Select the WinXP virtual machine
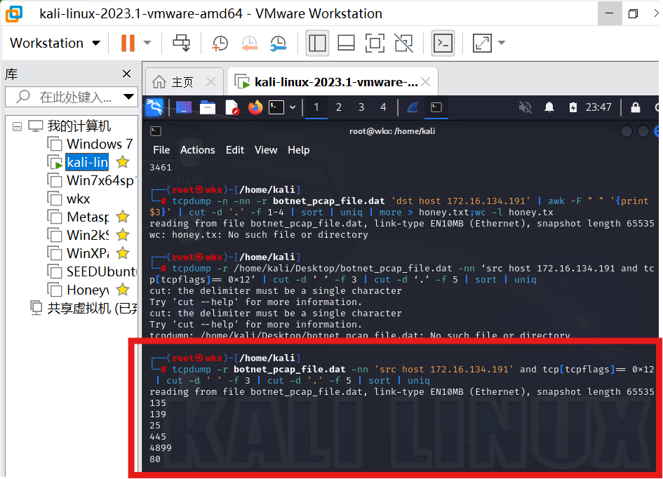The height and width of the screenshot is (479, 663). pyautogui.click(x=88, y=254)
